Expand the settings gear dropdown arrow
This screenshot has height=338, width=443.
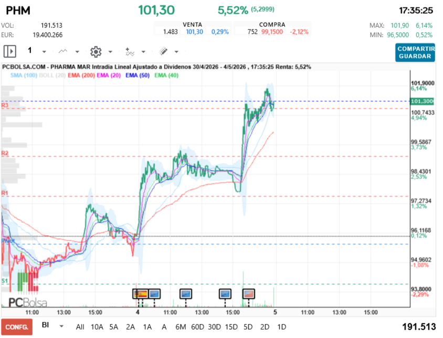pyautogui.click(x=110, y=52)
